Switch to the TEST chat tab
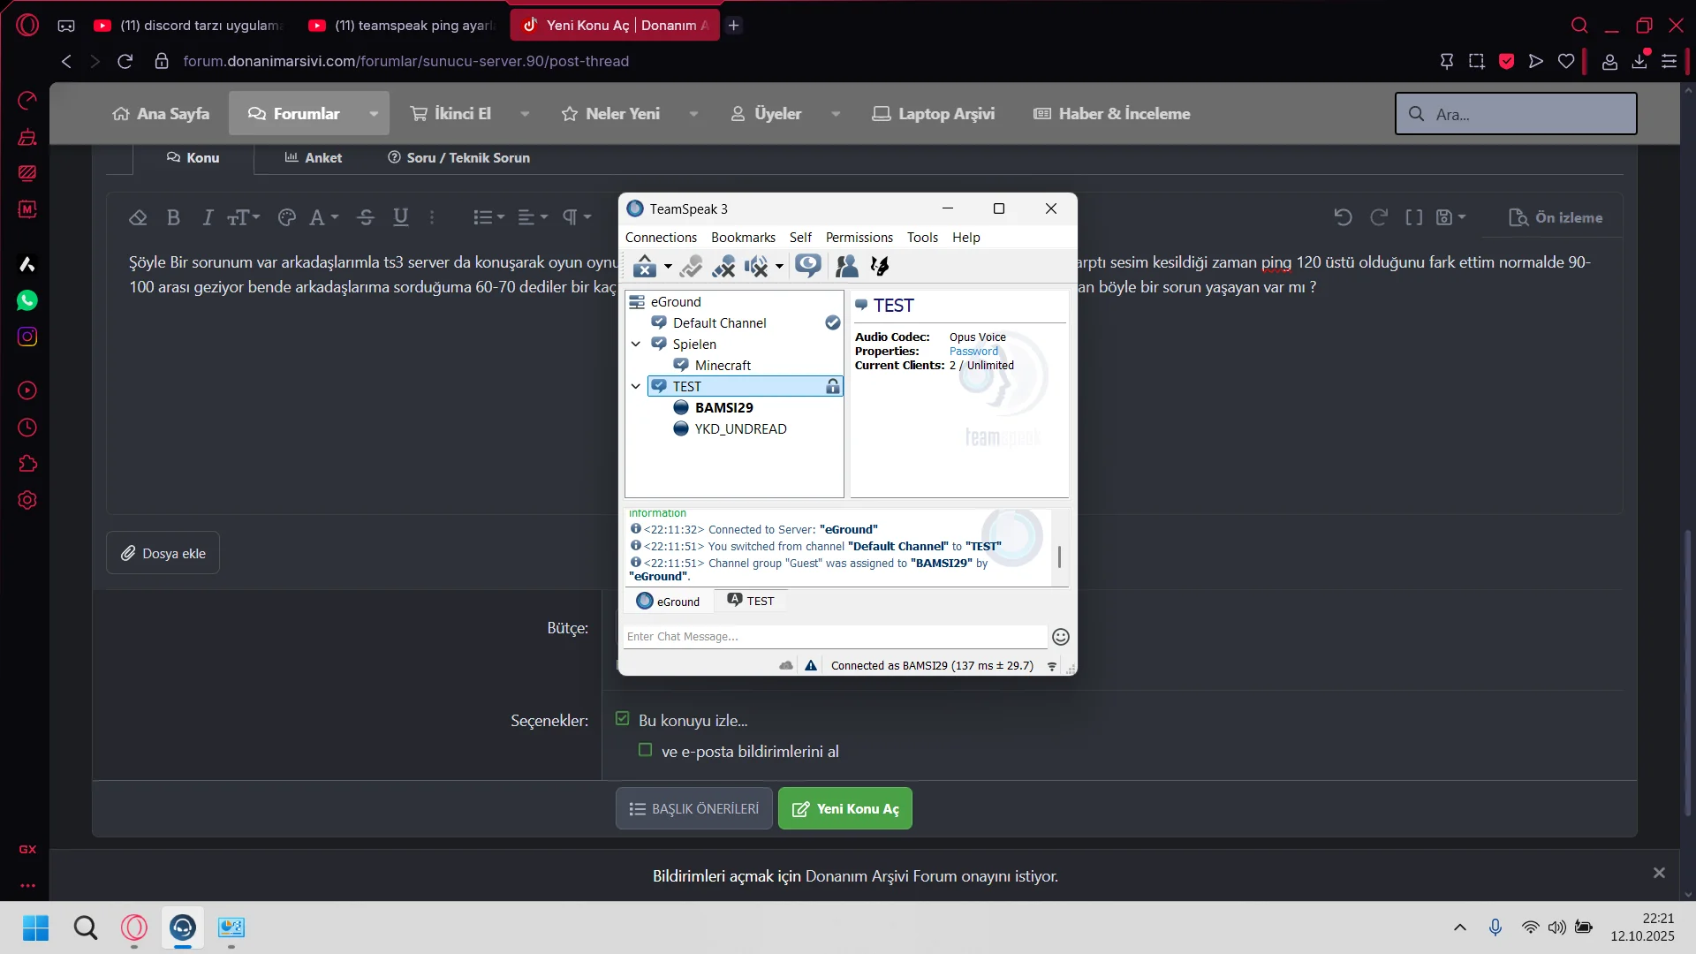Viewport: 1696px width, 954px height. (751, 602)
